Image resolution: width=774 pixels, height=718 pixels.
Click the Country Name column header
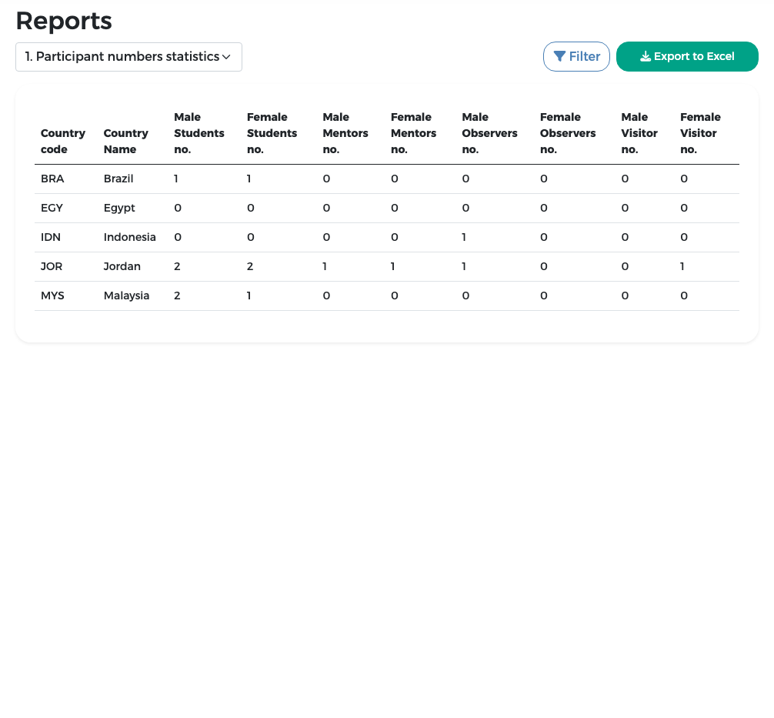click(x=126, y=142)
